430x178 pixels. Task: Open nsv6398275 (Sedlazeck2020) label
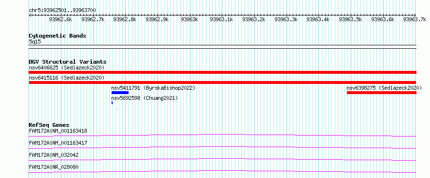384,88
